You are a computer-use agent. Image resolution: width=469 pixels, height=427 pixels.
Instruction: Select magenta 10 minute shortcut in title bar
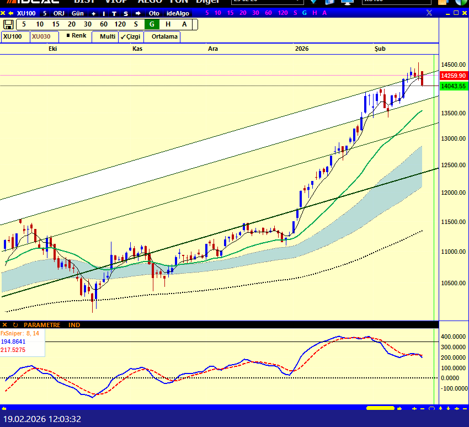pyautogui.click(x=218, y=13)
